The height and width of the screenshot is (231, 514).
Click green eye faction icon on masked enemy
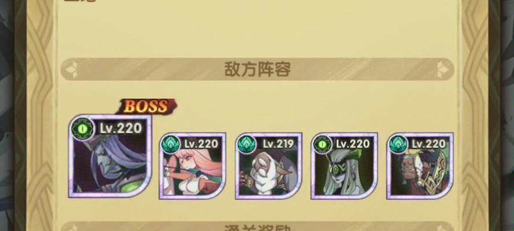coord(323,144)
